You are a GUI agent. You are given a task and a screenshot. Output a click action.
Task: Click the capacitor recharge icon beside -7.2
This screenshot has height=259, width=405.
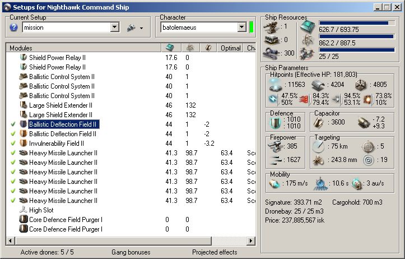[364, 123]
